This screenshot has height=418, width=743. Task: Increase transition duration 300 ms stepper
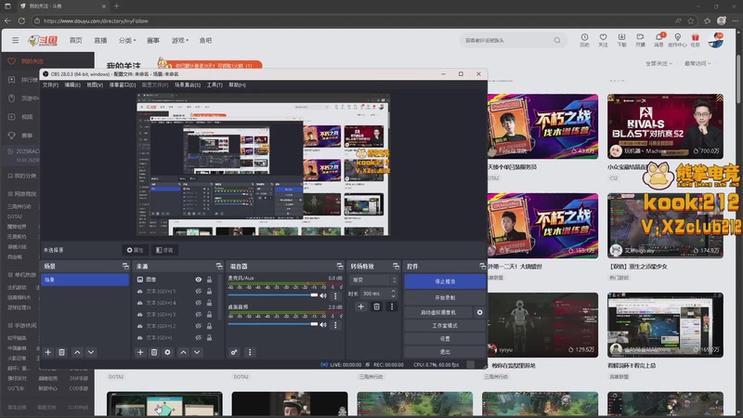click(393, 291)
